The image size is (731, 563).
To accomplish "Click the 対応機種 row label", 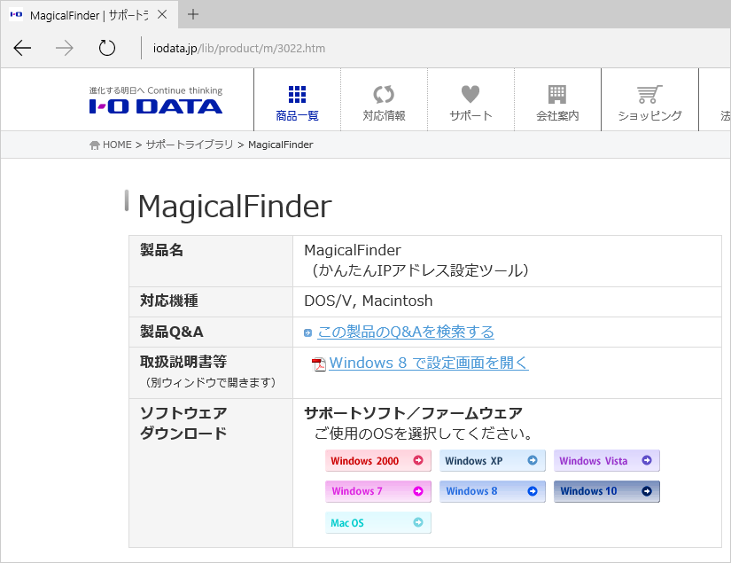I will (168, 301).
